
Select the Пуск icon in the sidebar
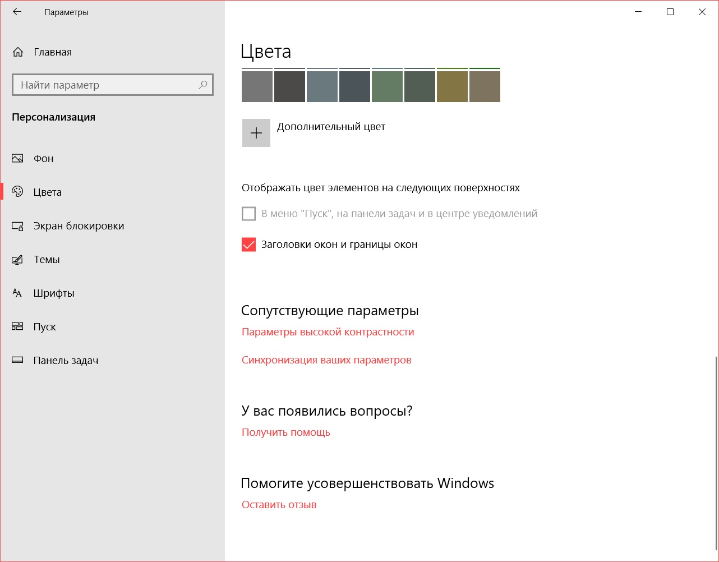point(17,327)
